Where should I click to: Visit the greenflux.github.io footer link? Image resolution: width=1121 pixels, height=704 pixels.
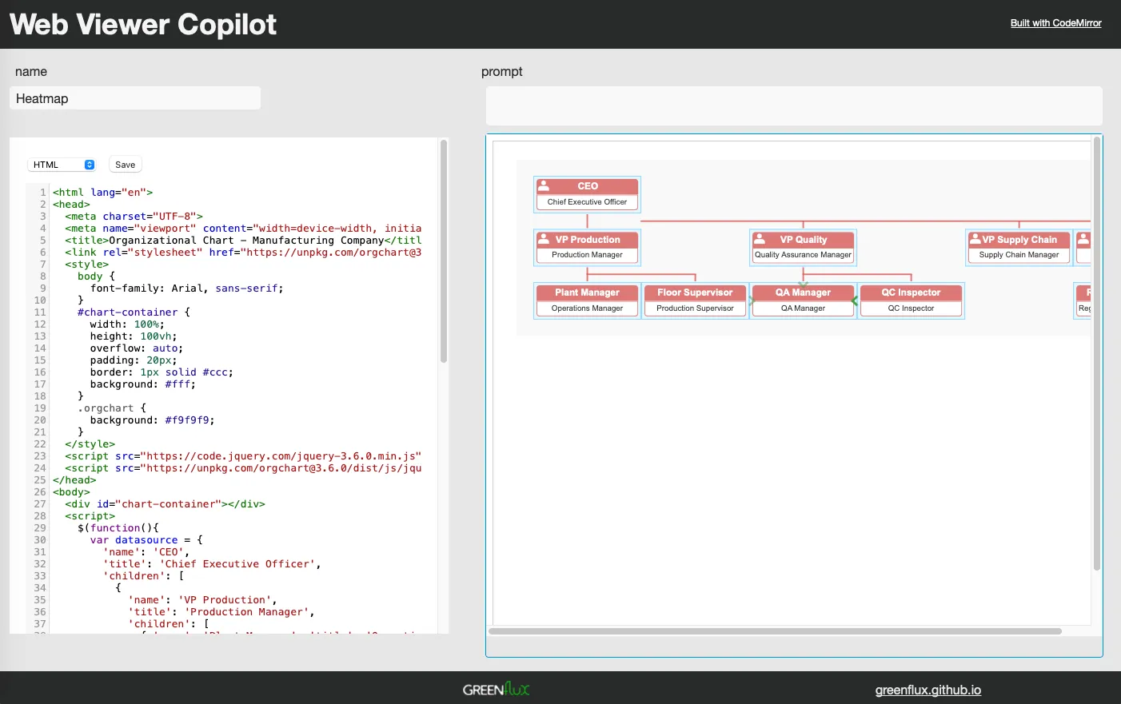point(928,690)
